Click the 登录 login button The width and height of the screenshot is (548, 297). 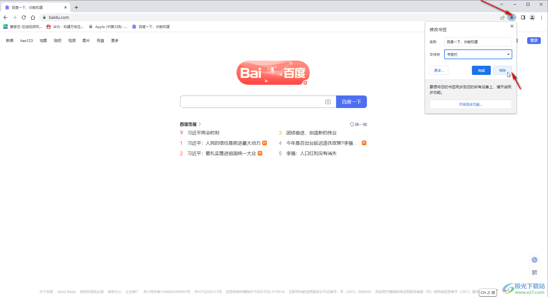[x=534, y=41]
